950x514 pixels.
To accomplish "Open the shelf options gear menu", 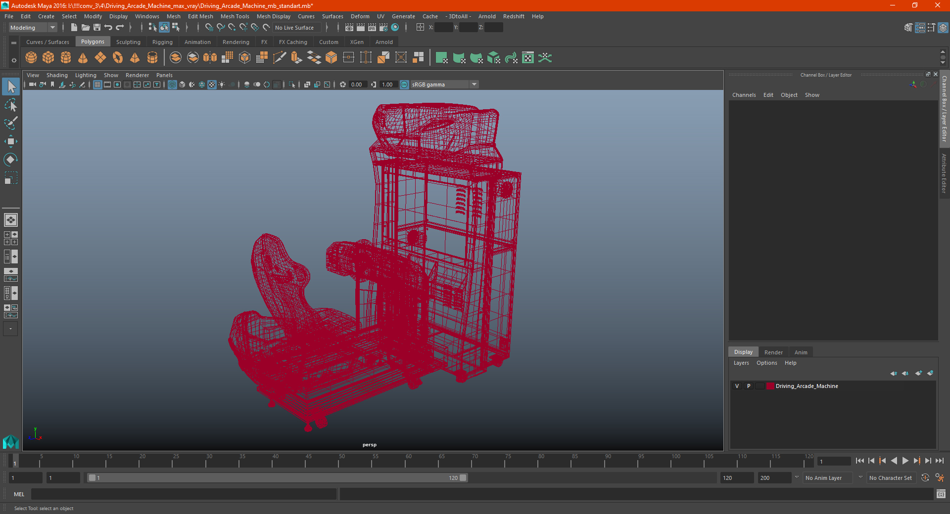I will [x=14, y=60].
